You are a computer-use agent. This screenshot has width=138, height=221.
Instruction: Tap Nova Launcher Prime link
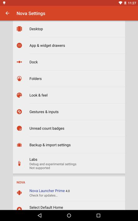(x=47, y=191)
